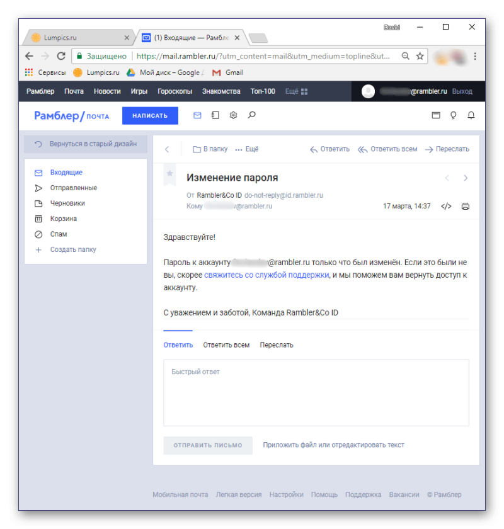Screen dimensions: 504x529
Task: Click Выход to log out
Action: (462, 91)
